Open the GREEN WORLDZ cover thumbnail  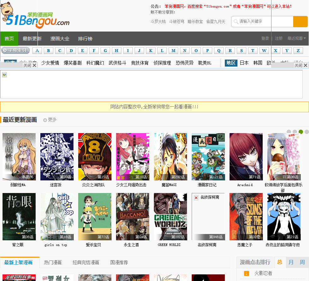coord(171,217)
